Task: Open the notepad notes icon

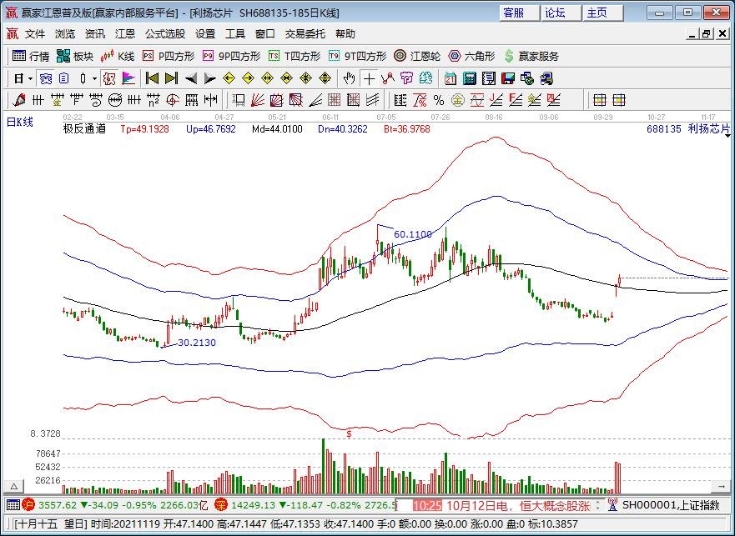Action: (488, 78)
